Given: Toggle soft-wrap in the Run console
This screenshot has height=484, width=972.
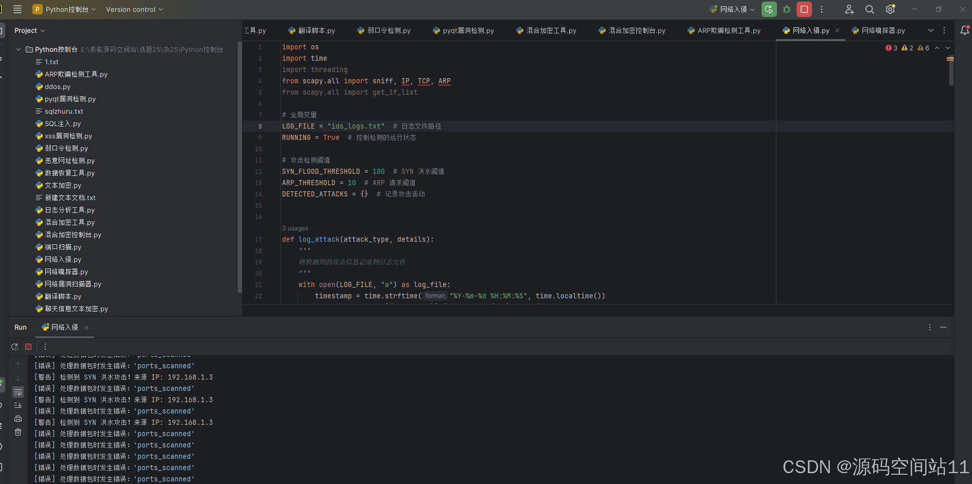Looking at the screenshot, I should click(x=18, y=392).
